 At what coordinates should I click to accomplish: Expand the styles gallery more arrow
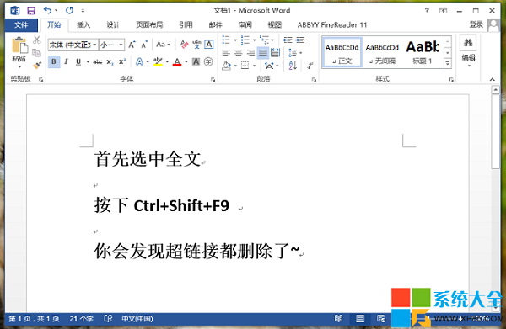pyautogui.click(x=448, y=64)
